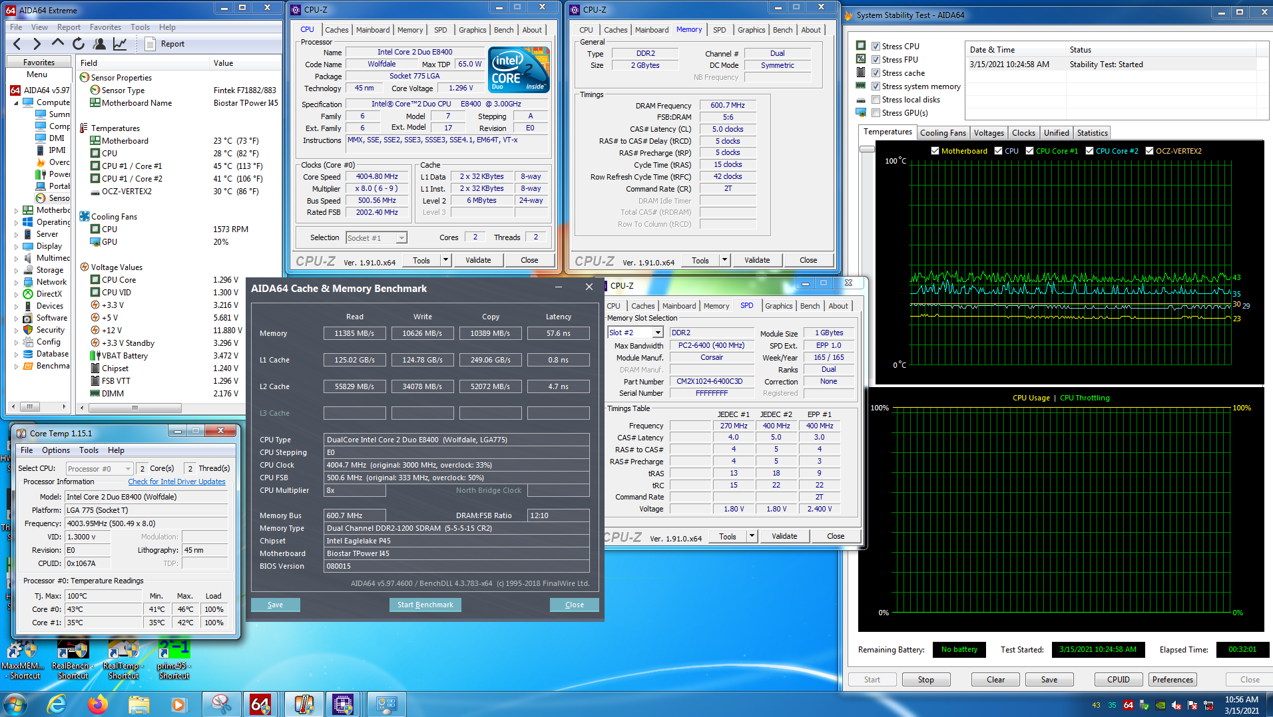Select the IPMI tree item
The image size is (1273, 717).
[x=51, y=150]
